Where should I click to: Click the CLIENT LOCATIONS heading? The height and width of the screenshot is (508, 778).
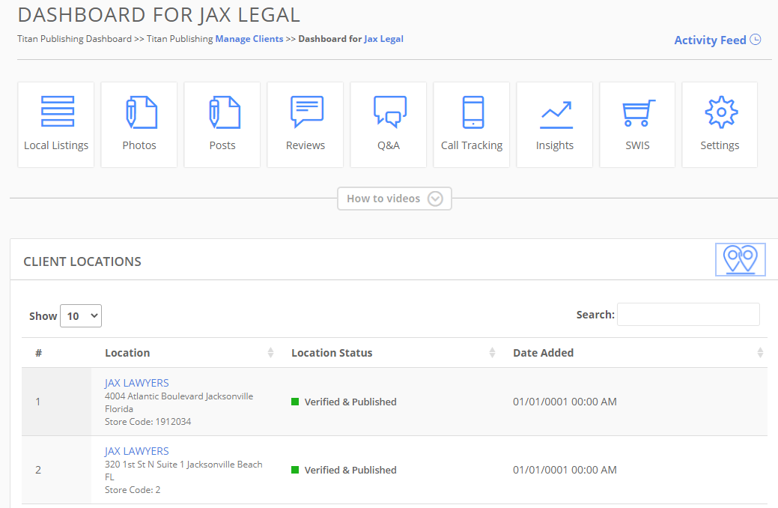click(x=82, y=261)
